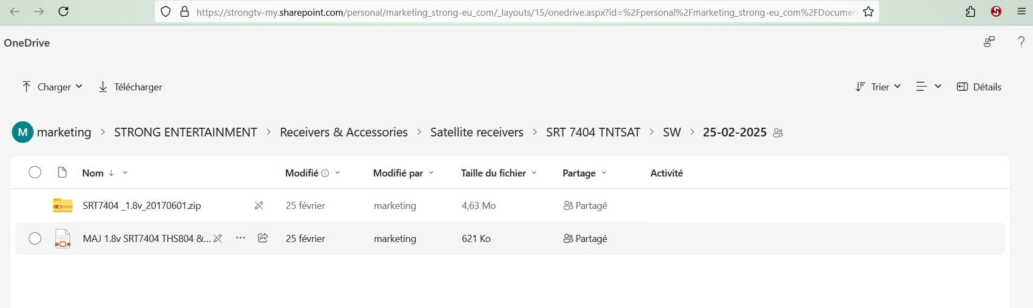1033x308 pixels.
Task: Go to Receivers & Accessories breadcrumb
Action: point(344,132)
